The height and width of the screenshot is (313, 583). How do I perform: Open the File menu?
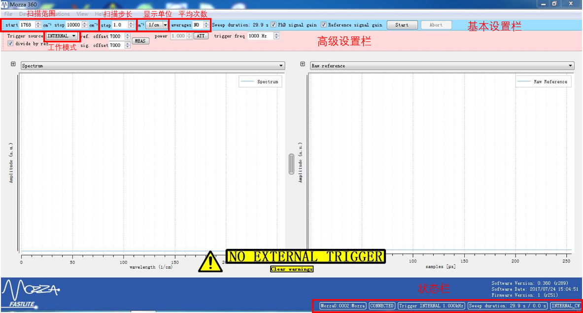coord(8,14)
